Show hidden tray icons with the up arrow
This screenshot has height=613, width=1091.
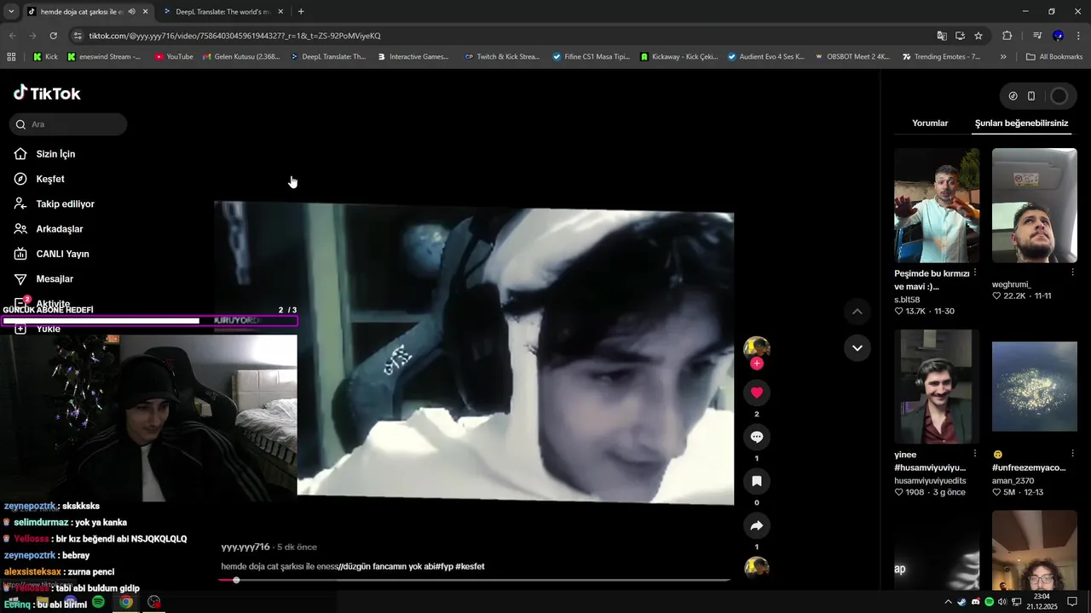point(948,602)
